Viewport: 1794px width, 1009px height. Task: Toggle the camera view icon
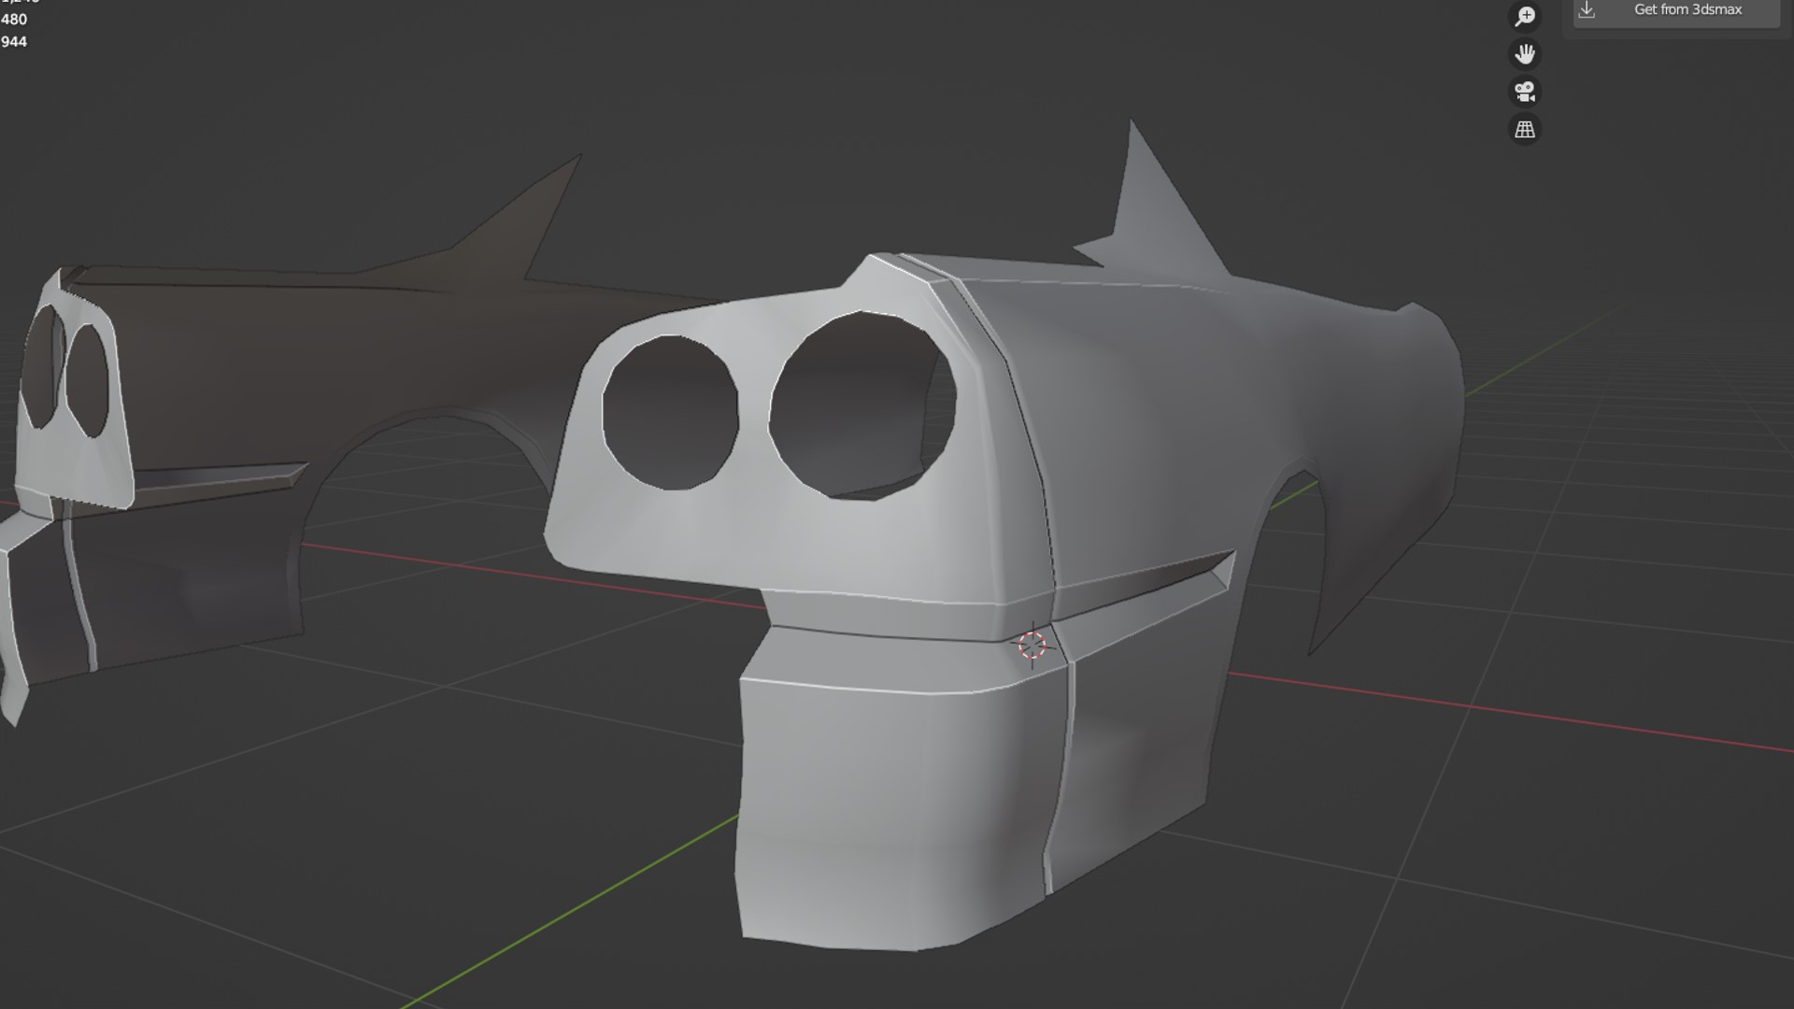(1525, 92)
